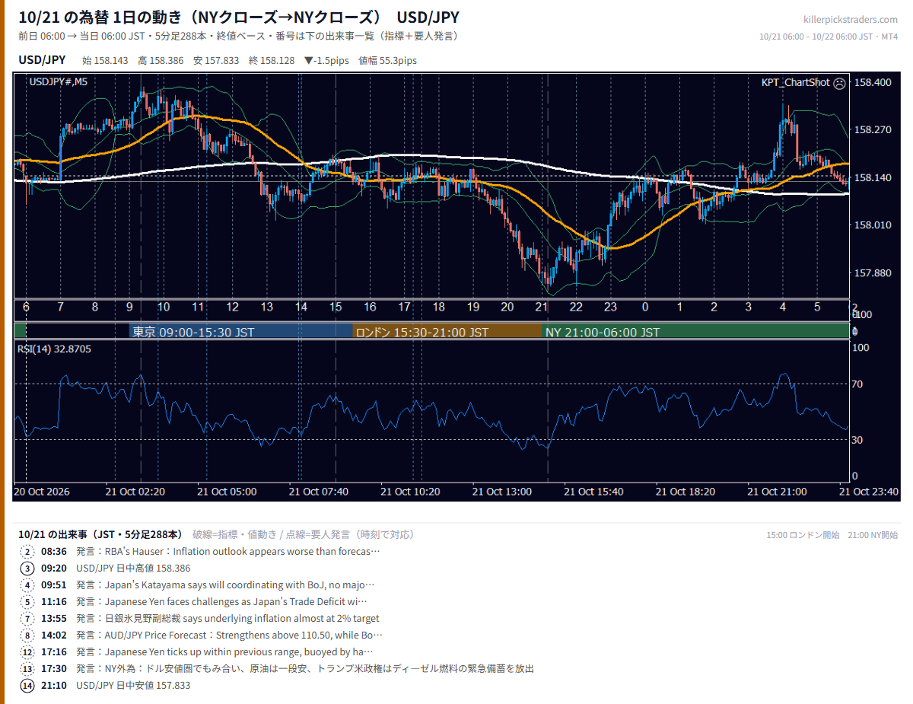Click the circled number 5 event marker
This screenshot has width=913, height=704.
point(28,602)
